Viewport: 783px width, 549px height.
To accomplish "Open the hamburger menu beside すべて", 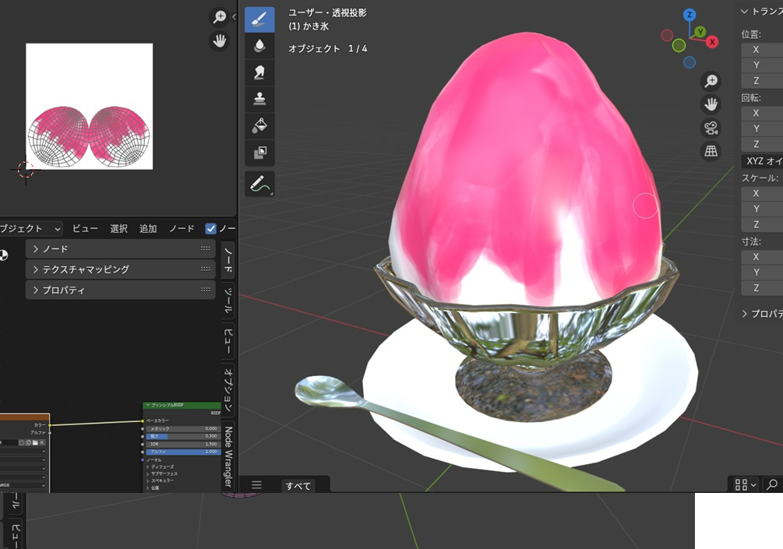I will pos(256,485).
